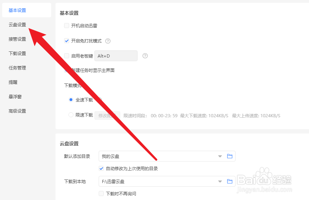Open the 提醒 settings section
The width and height of the screenshot is (309, 200).
pyautogui.click(x=13, y=82)
